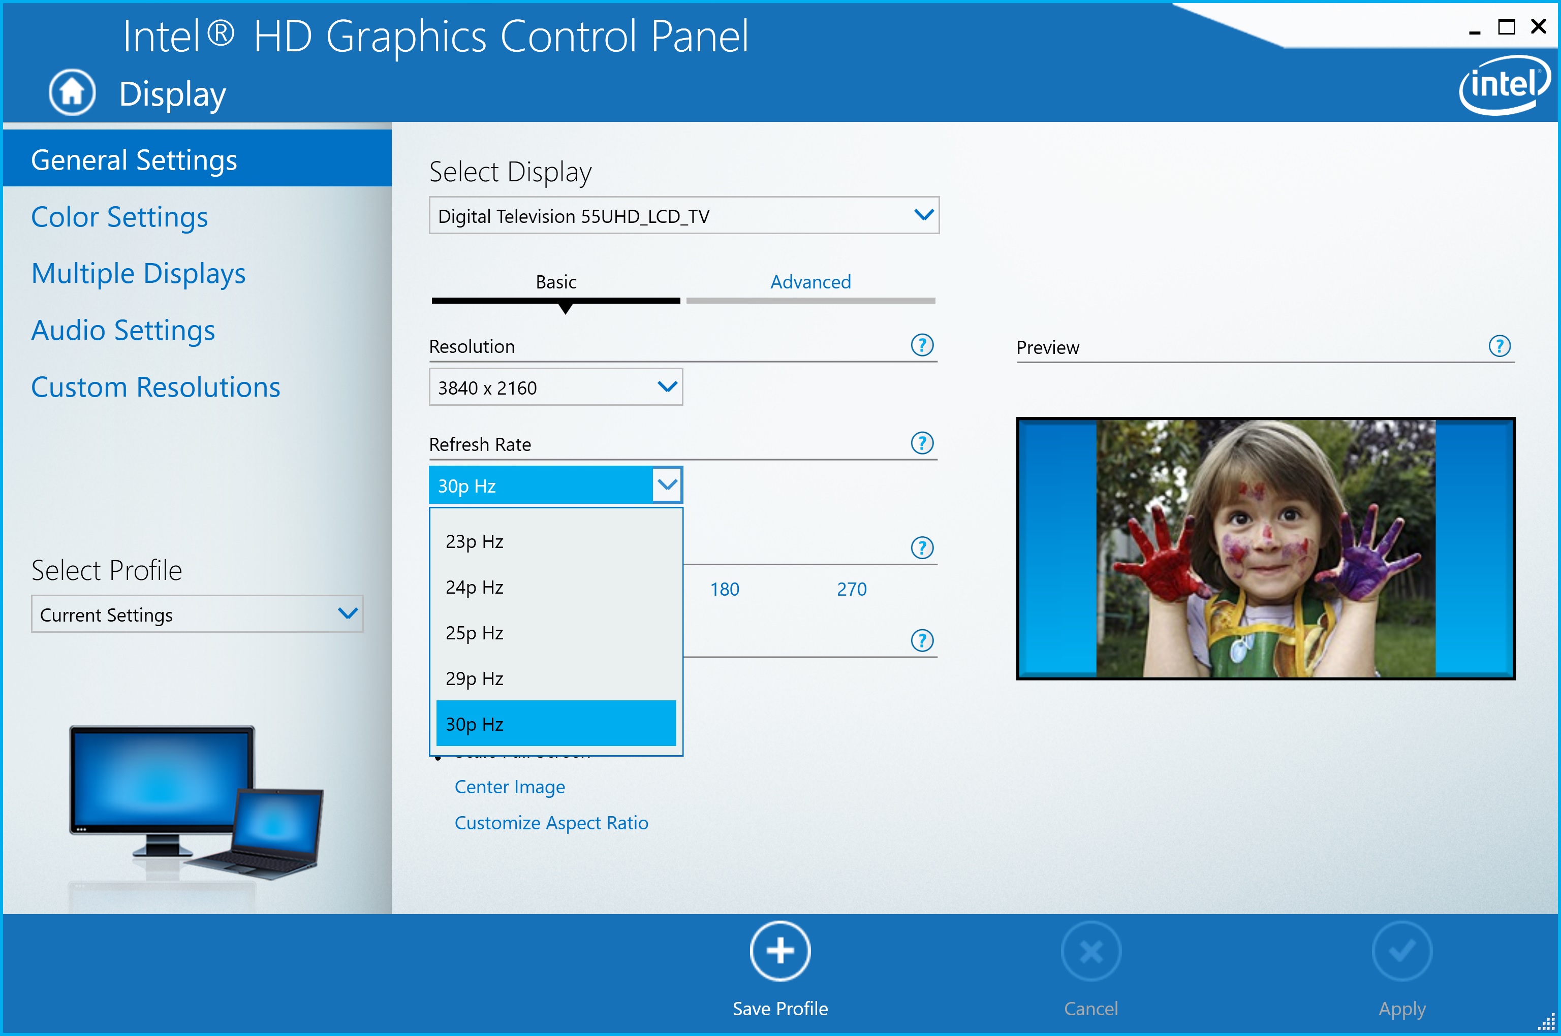This screenshot has height=1036, width=1561.
Task: Switch to the Basic tab
Action: [x=555, y=282]
